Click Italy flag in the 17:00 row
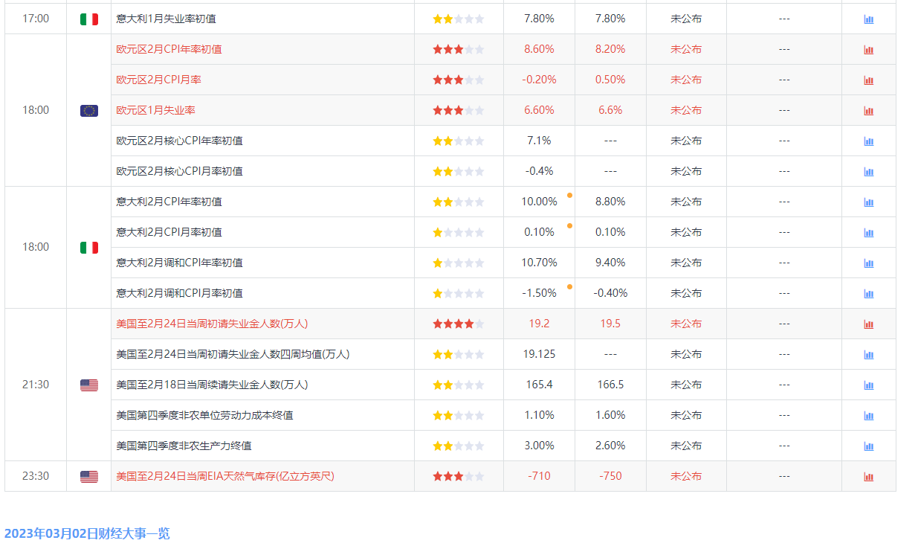Image resolution: width=918 pixels, height=546 pixels. (x=89, y=19)
